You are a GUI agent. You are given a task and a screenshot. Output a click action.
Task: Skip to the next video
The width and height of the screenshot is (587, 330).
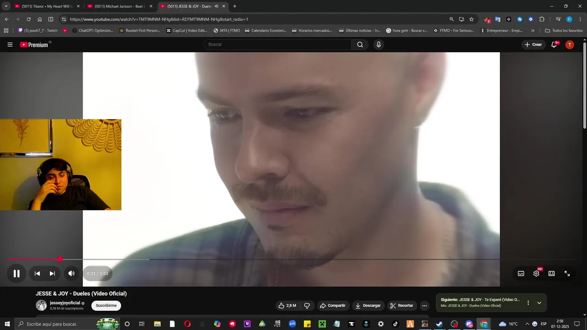[52, 274]
